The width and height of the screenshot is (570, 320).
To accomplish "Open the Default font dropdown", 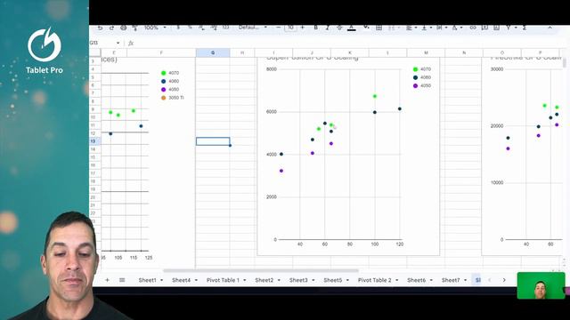I will pos(253,28).
